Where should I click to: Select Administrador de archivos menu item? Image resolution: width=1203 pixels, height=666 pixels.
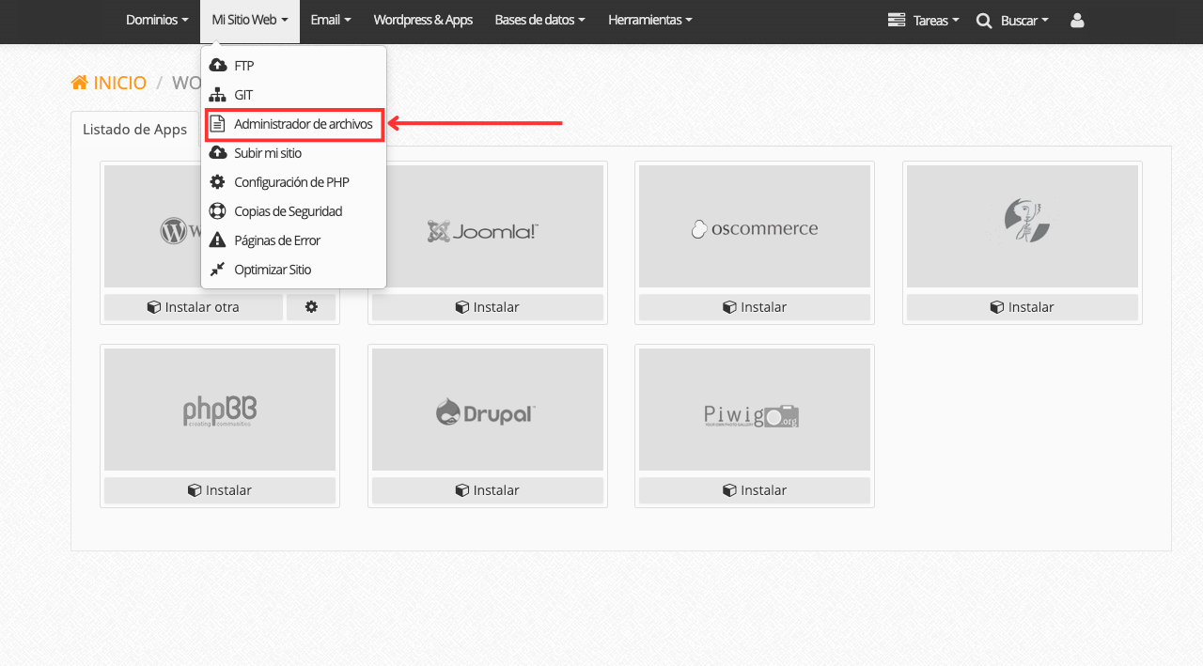click(303, 124)
